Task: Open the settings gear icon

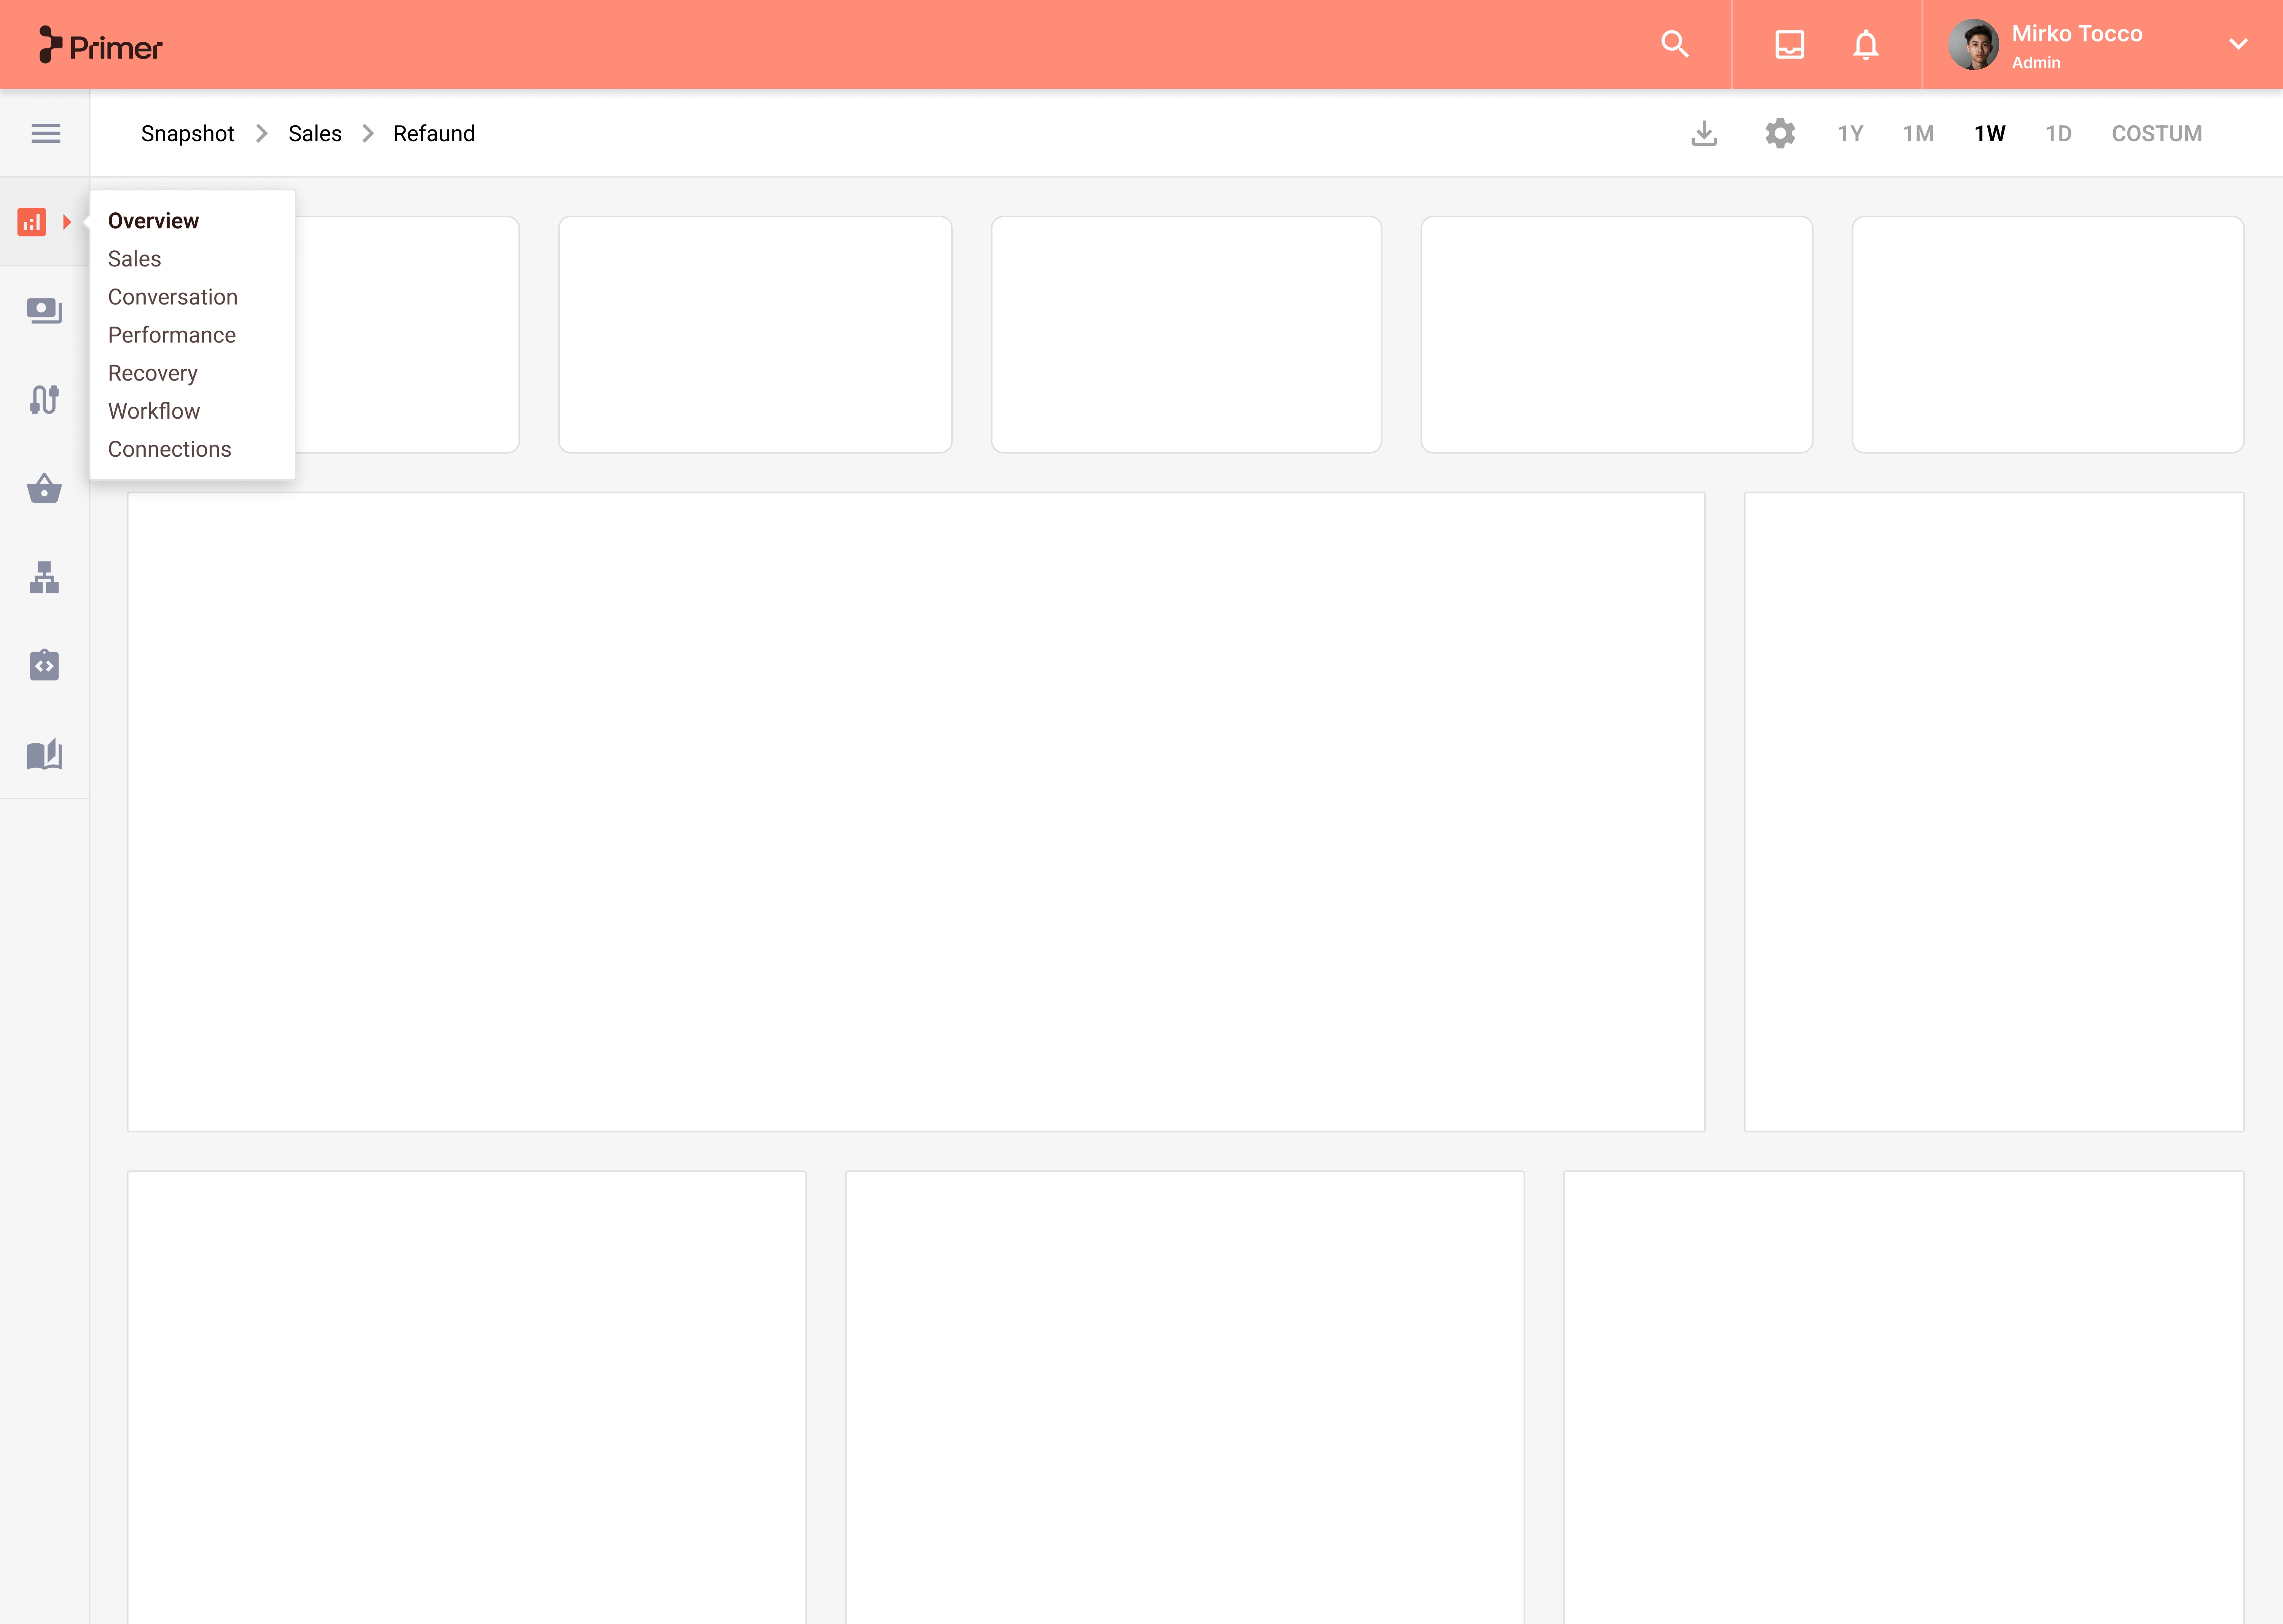Action: pyautogui.click(x=1780, y=133)
